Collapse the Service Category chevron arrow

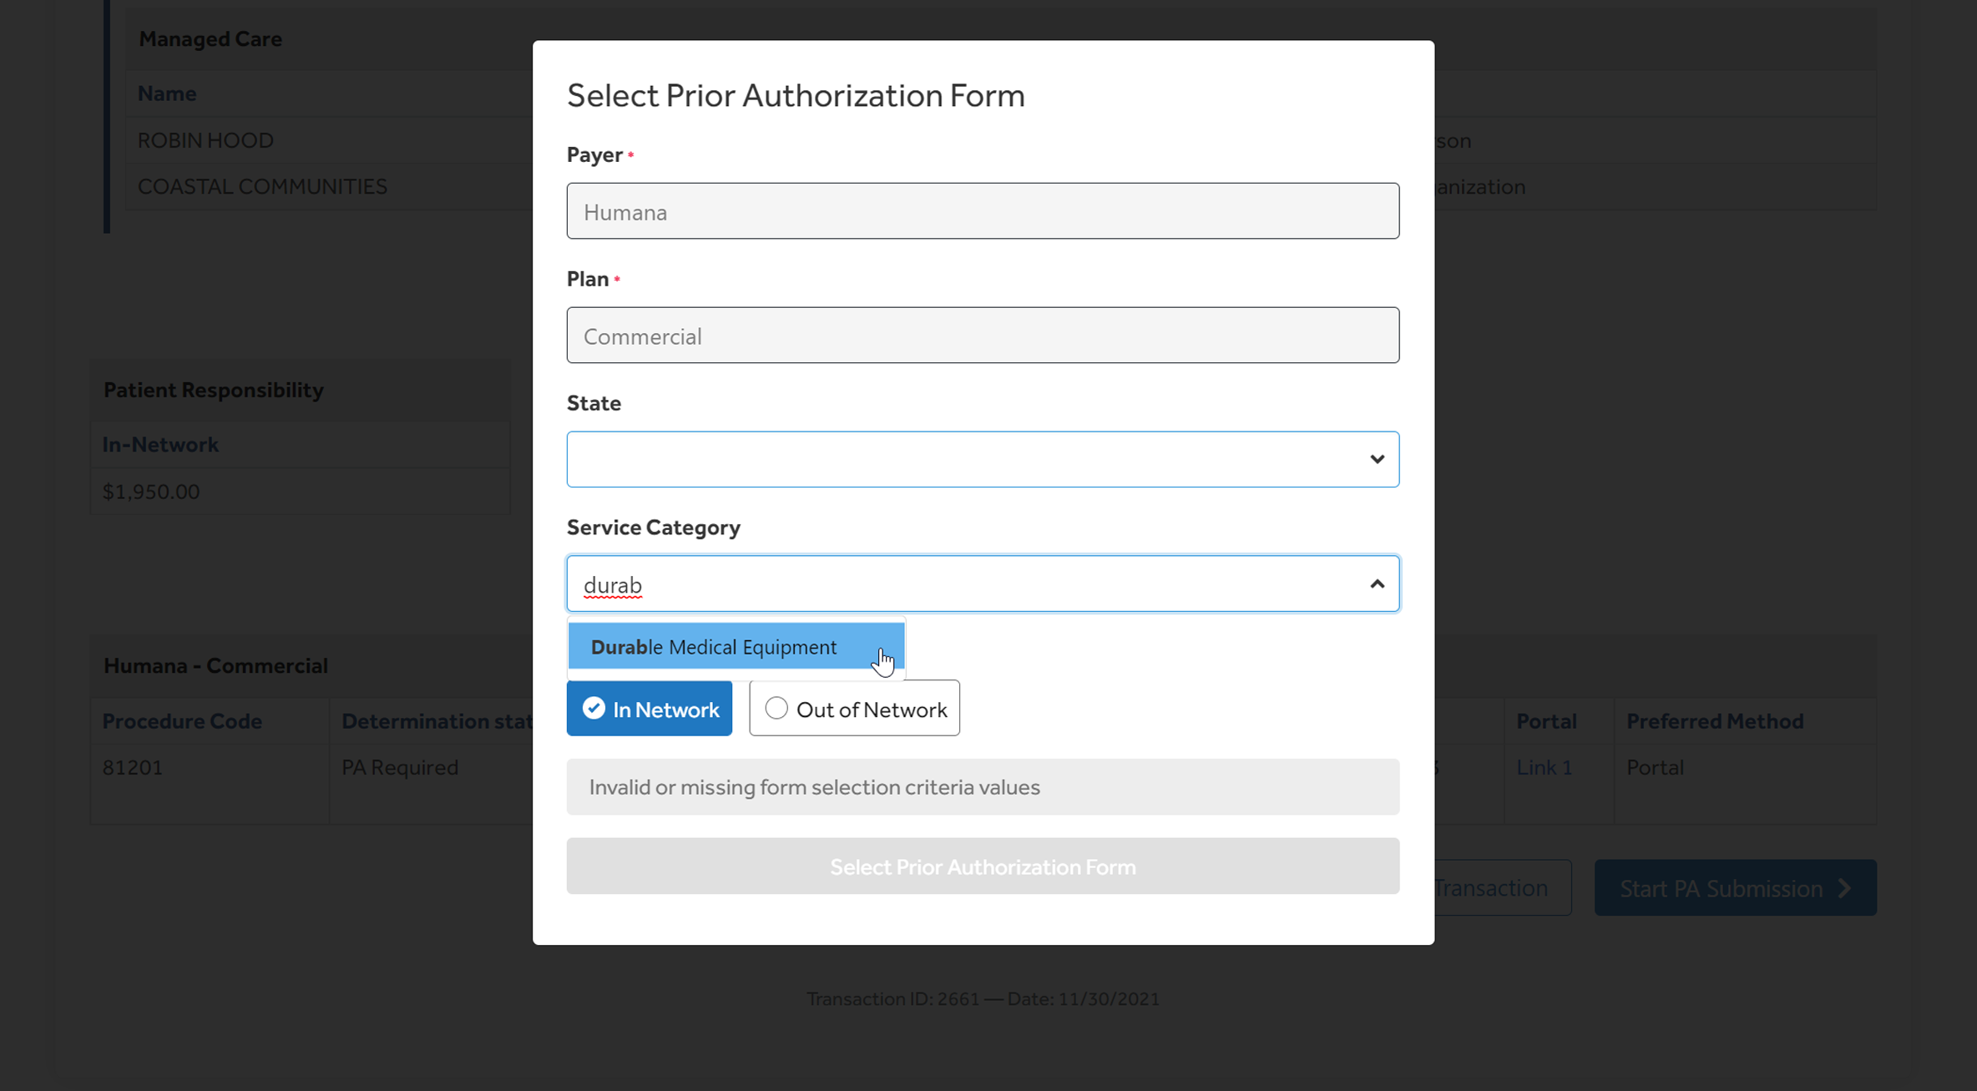point(1377,584)
